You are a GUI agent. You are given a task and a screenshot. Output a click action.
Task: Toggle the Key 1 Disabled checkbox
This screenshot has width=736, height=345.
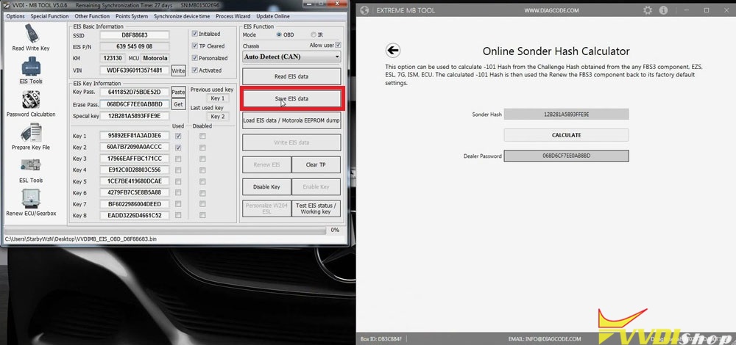pyautogui.click(x=202, y=136)
